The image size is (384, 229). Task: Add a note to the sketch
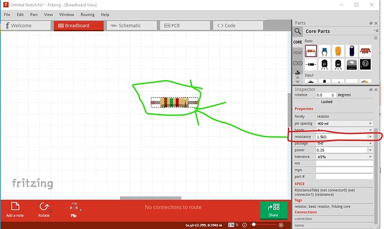pos(15,209)
